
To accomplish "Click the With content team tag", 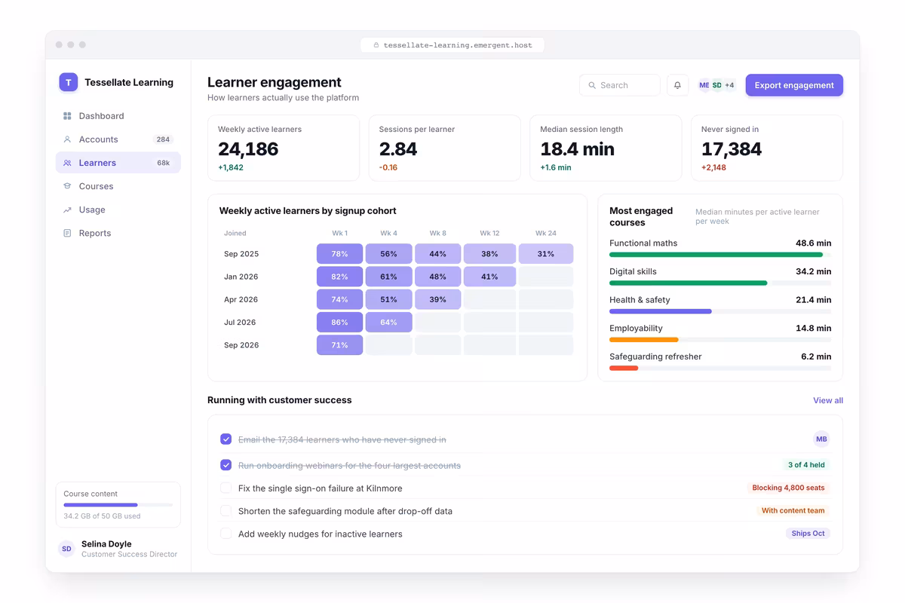I will (x=793, y=510).
